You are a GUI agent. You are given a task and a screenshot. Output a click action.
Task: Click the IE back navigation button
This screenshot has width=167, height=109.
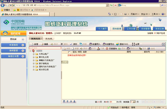point(3,5)
